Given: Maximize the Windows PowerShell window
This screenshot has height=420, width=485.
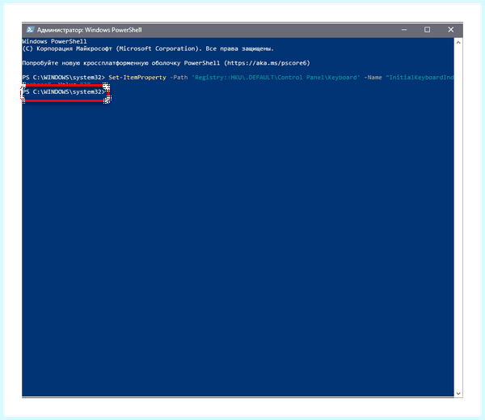Looking at the screenshot, I should tap(427, 30).
